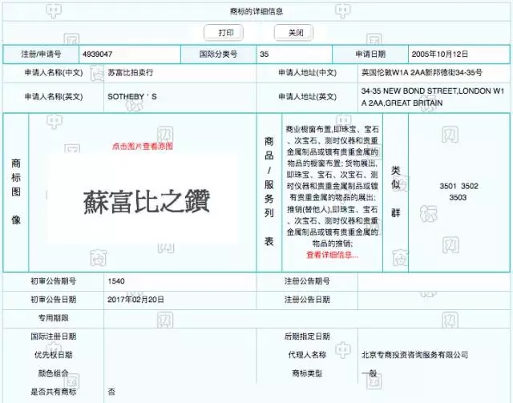Select announcement date 2017年02月20日
Screen dimensions: 513x403
coord(135,300)
